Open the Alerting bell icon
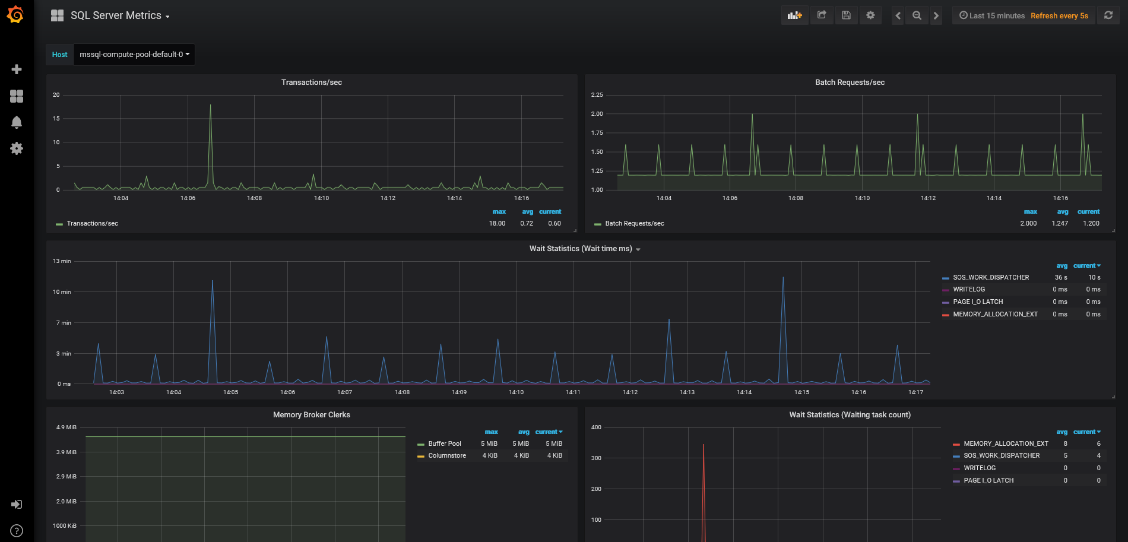 (17, 122)
